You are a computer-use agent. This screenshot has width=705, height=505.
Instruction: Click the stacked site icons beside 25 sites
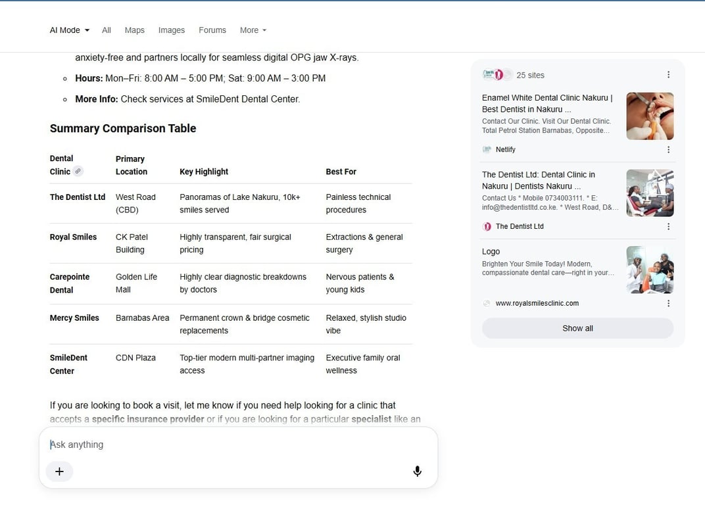coord(497,75)
